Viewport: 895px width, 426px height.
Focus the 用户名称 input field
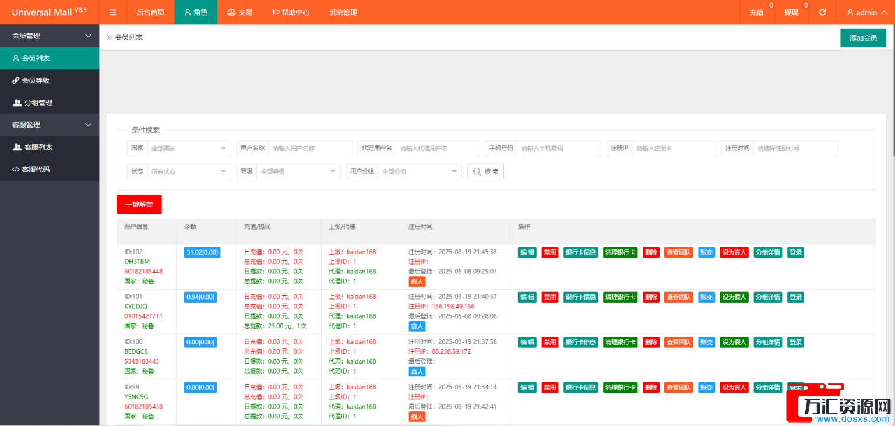311,148
